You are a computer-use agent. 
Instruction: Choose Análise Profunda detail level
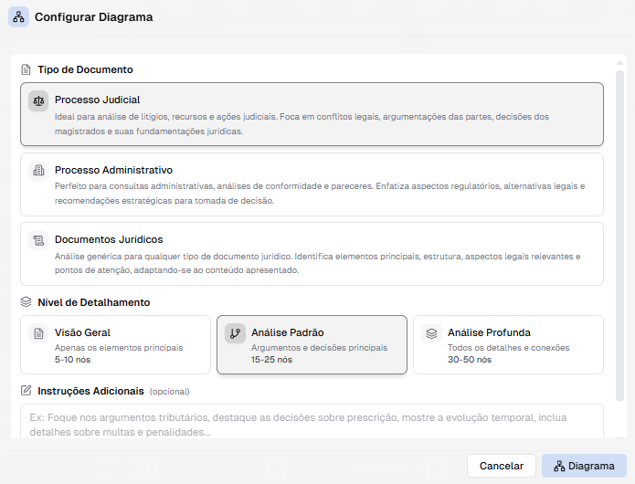[x=508, y=345]
